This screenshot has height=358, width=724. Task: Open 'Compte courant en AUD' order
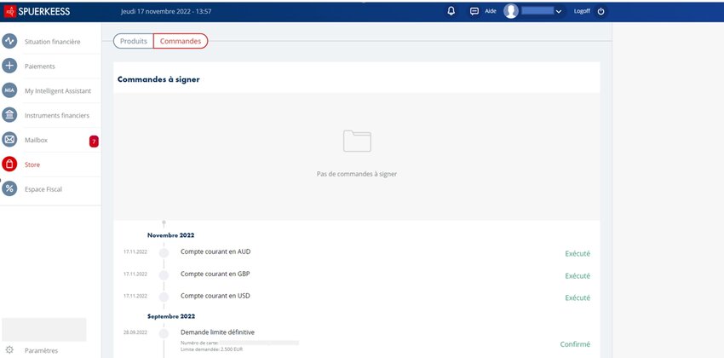tap(215, 251)
